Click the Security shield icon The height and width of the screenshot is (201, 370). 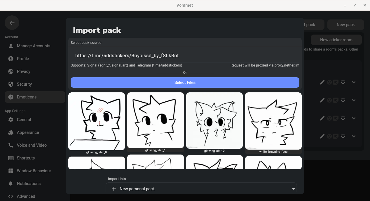(11, 84)
